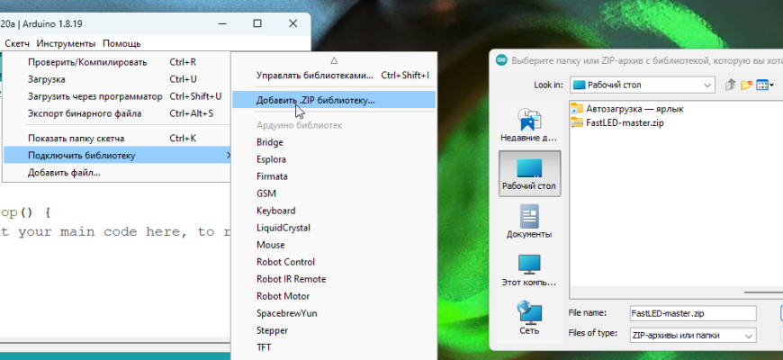Choose Добавить .ZIP библиотеку menu entry
This screenshot has width=783, height=360.
pyautogui.click(x=315, y=100)
